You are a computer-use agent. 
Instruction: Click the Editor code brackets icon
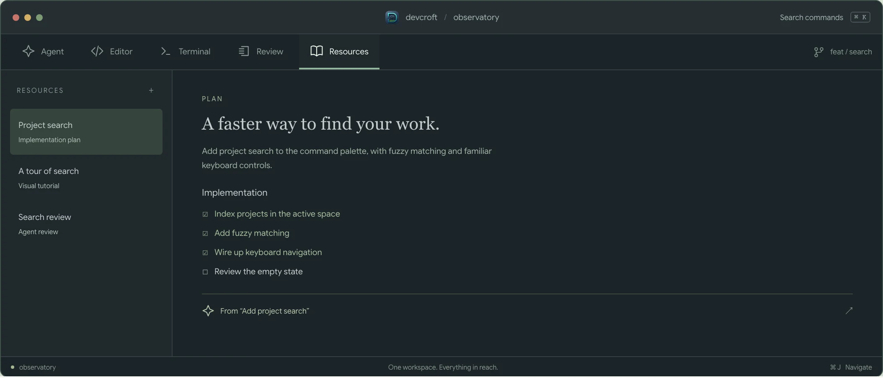coord(97,51)
